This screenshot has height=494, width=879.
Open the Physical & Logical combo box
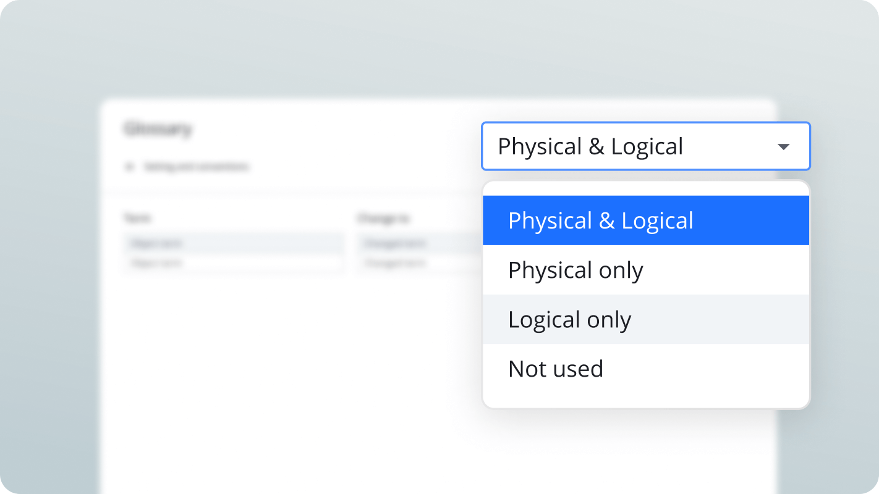tap(645, 146)
